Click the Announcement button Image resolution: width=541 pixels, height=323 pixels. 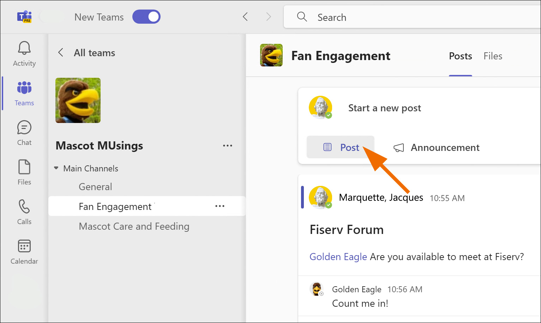click(437, 147)
